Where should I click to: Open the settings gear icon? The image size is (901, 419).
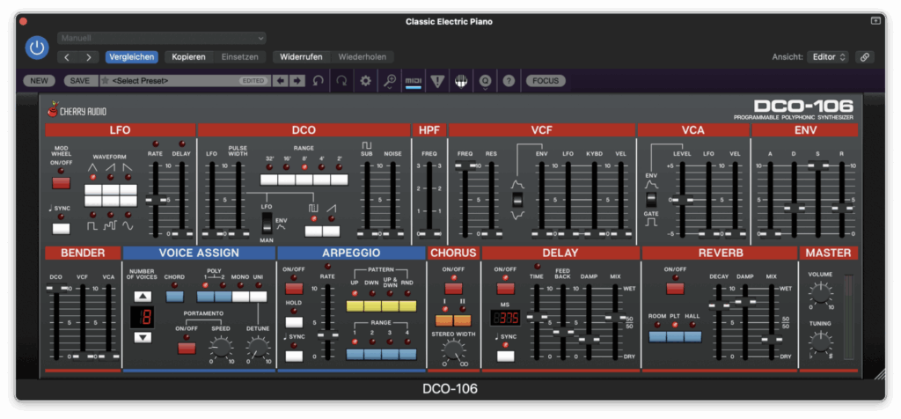click(x=366, y=81)
